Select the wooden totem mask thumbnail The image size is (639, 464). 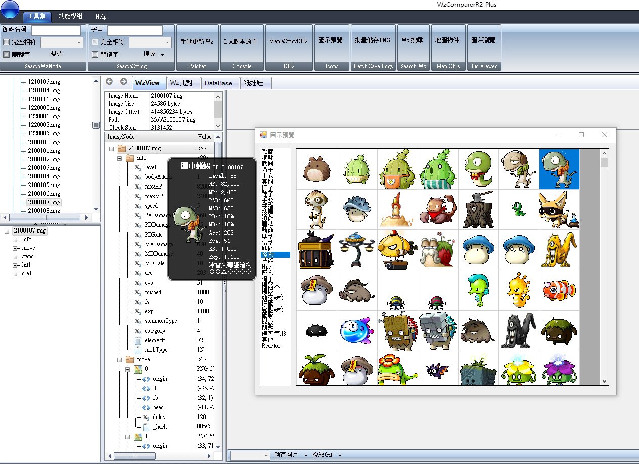pos(397,331)
